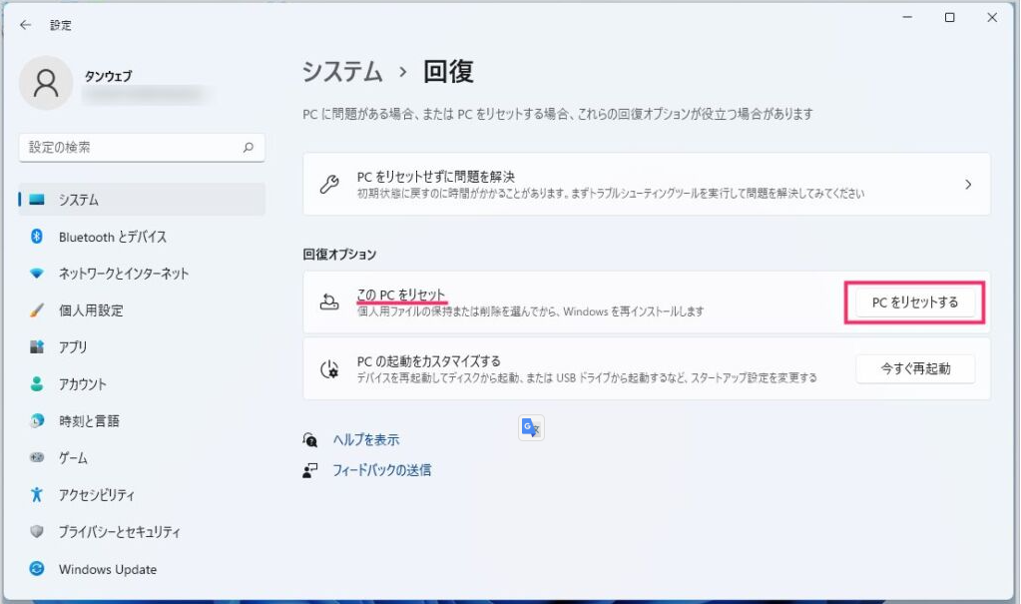The image size is (1021, 604).
Task: Click the 回復オプション section label
Action: tap(339, 255)
